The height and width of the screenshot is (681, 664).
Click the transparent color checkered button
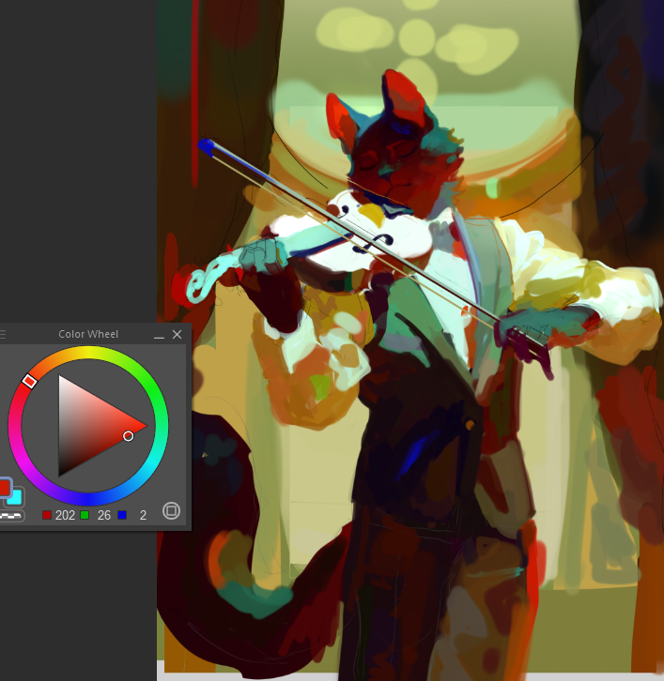[12, 516]
